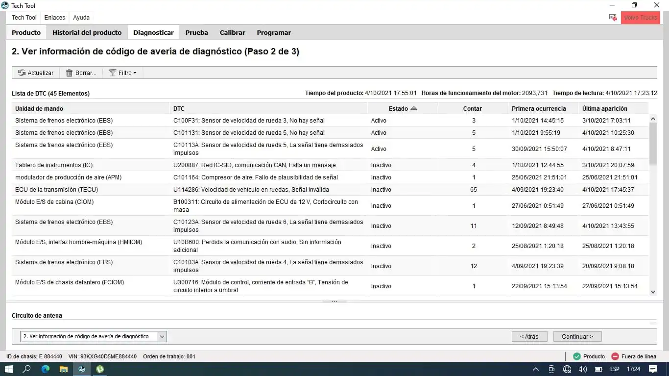
Task: Click the Módulo E/S de chasis delantero (FCIOM) cell
Action: tap(70, 282)
